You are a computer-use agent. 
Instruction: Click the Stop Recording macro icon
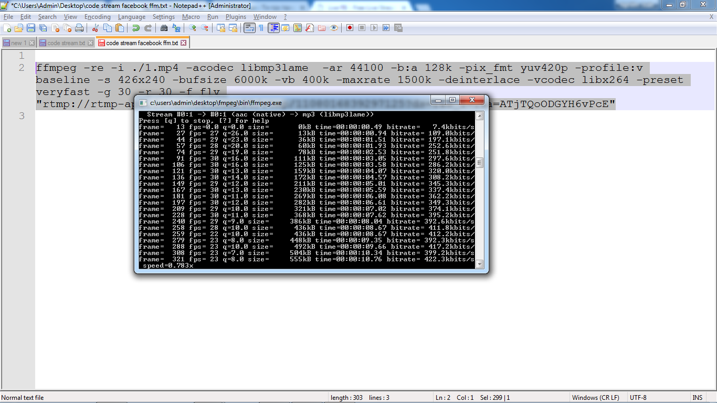click(362, 28)
